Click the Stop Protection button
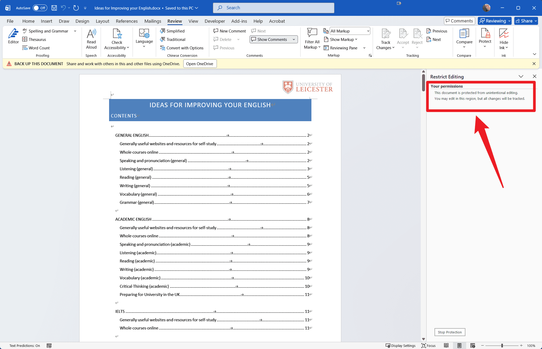This screenshot has height=349, width=542. click(450, 332)
